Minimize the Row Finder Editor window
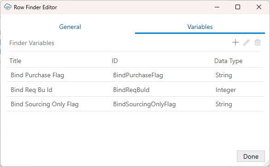Viewport: 270px width, 167px height. tap(217, 7)
